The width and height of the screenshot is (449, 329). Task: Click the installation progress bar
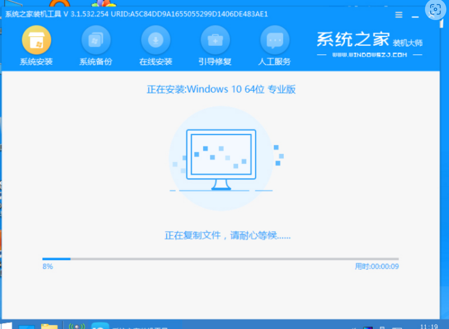[x=220, y=259]
